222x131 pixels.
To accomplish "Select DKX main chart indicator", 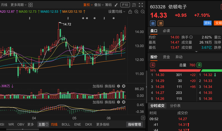I will (89, 125).
